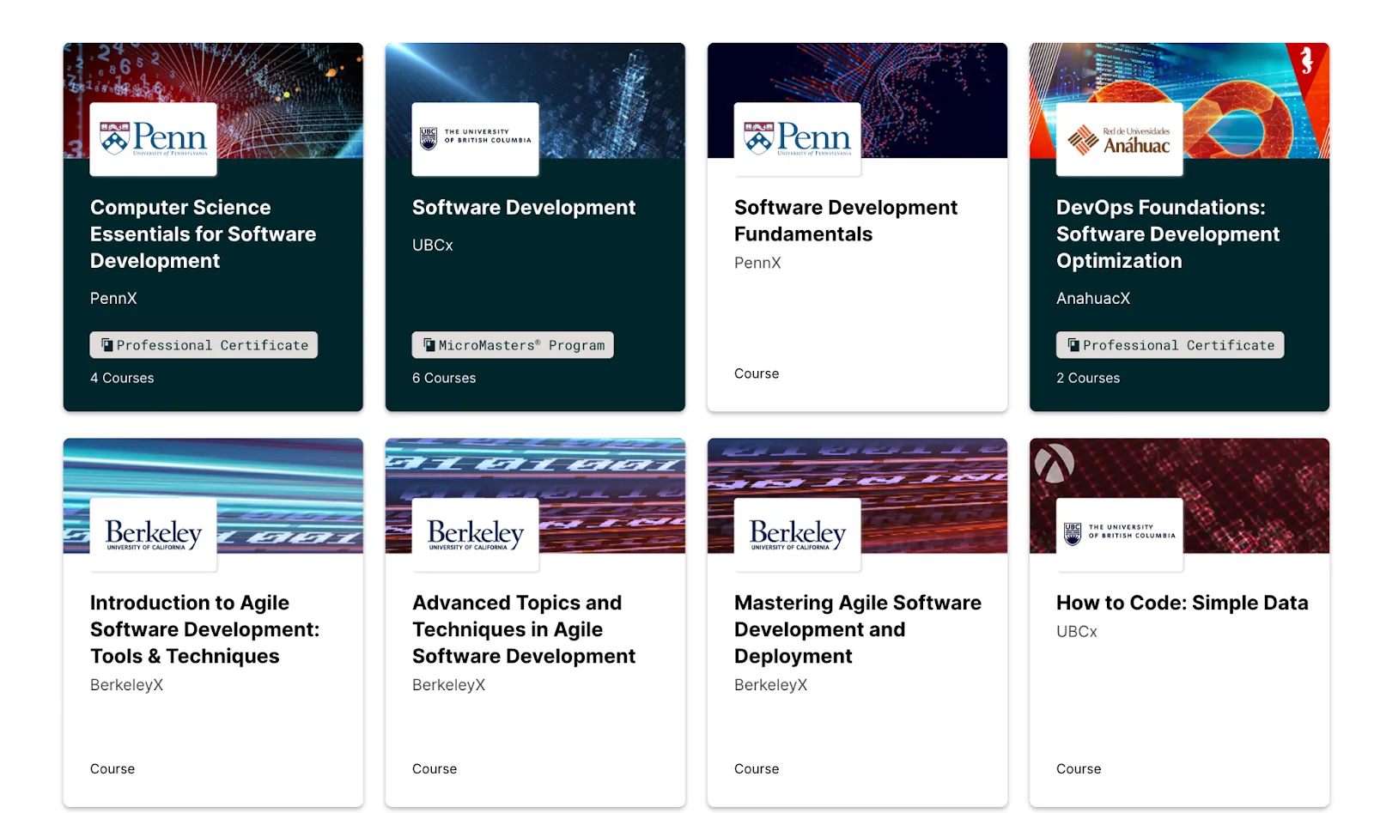
Task: Open Advanced Topics and Techniques in Agile
Action: click(524, 629)
